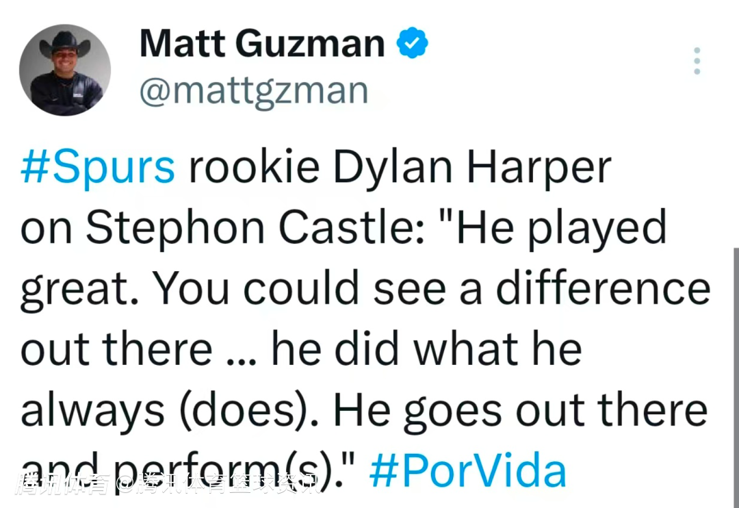Open the three-dot more options menu

[x=697, y=61]
